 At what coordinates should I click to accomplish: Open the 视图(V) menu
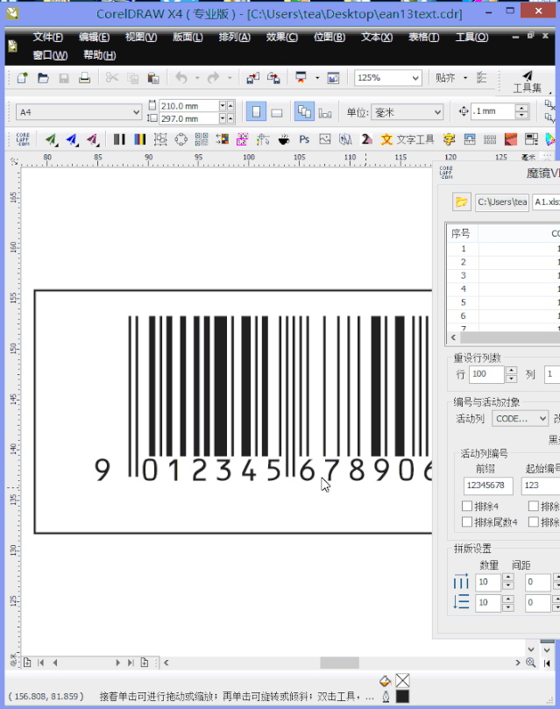click(x=141, y=37)
